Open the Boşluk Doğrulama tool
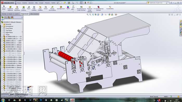Viewport: 182px width, 102px height. point(17,9)
